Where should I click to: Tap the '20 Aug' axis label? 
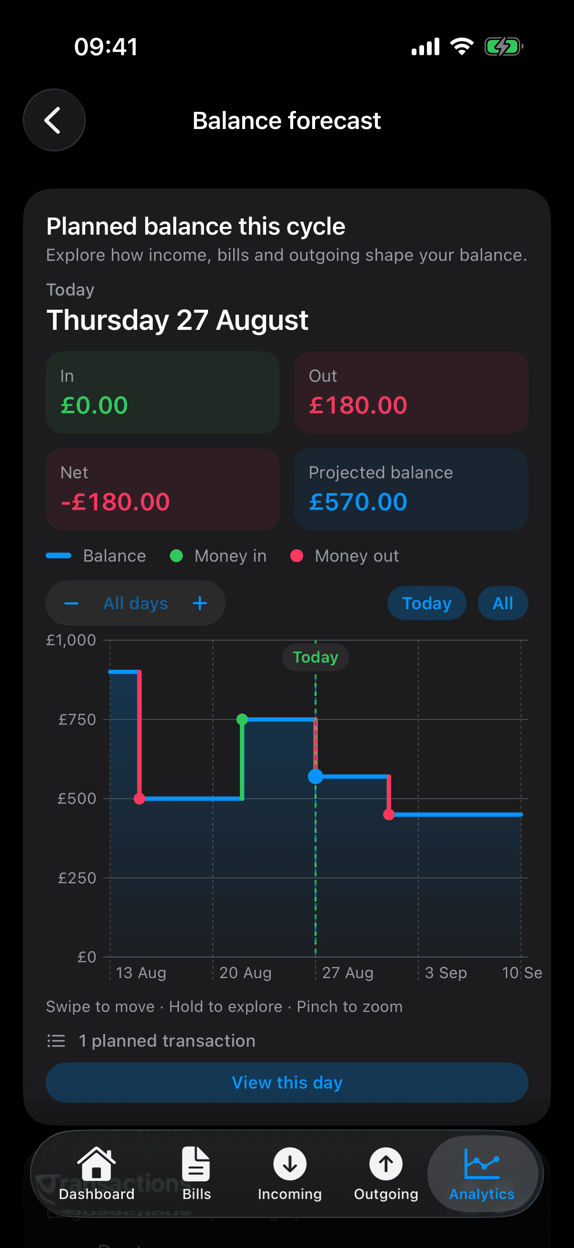[x=246, y=973]
